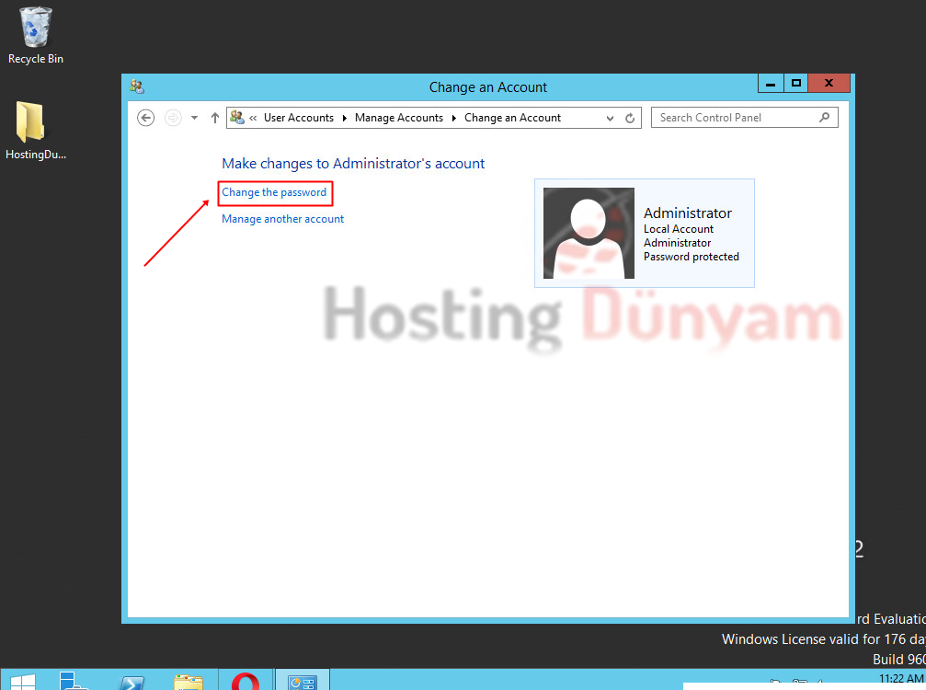Show hidden breadcrumb locations chevron
Image resolution: width=926 pixels, height=690 pixels.
click(253, 118)
